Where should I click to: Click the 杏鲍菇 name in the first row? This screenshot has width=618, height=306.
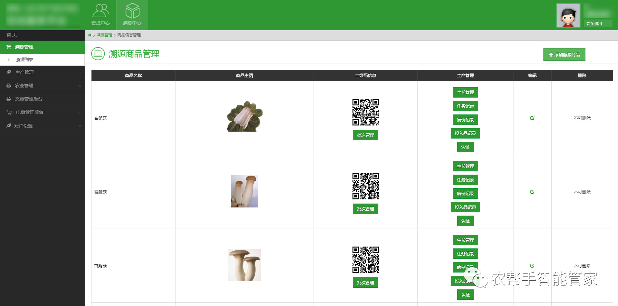100,118
